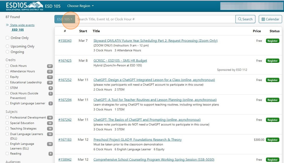284x163 pixels.
Task: Open event #167183 link
Action: click(65, 140)
